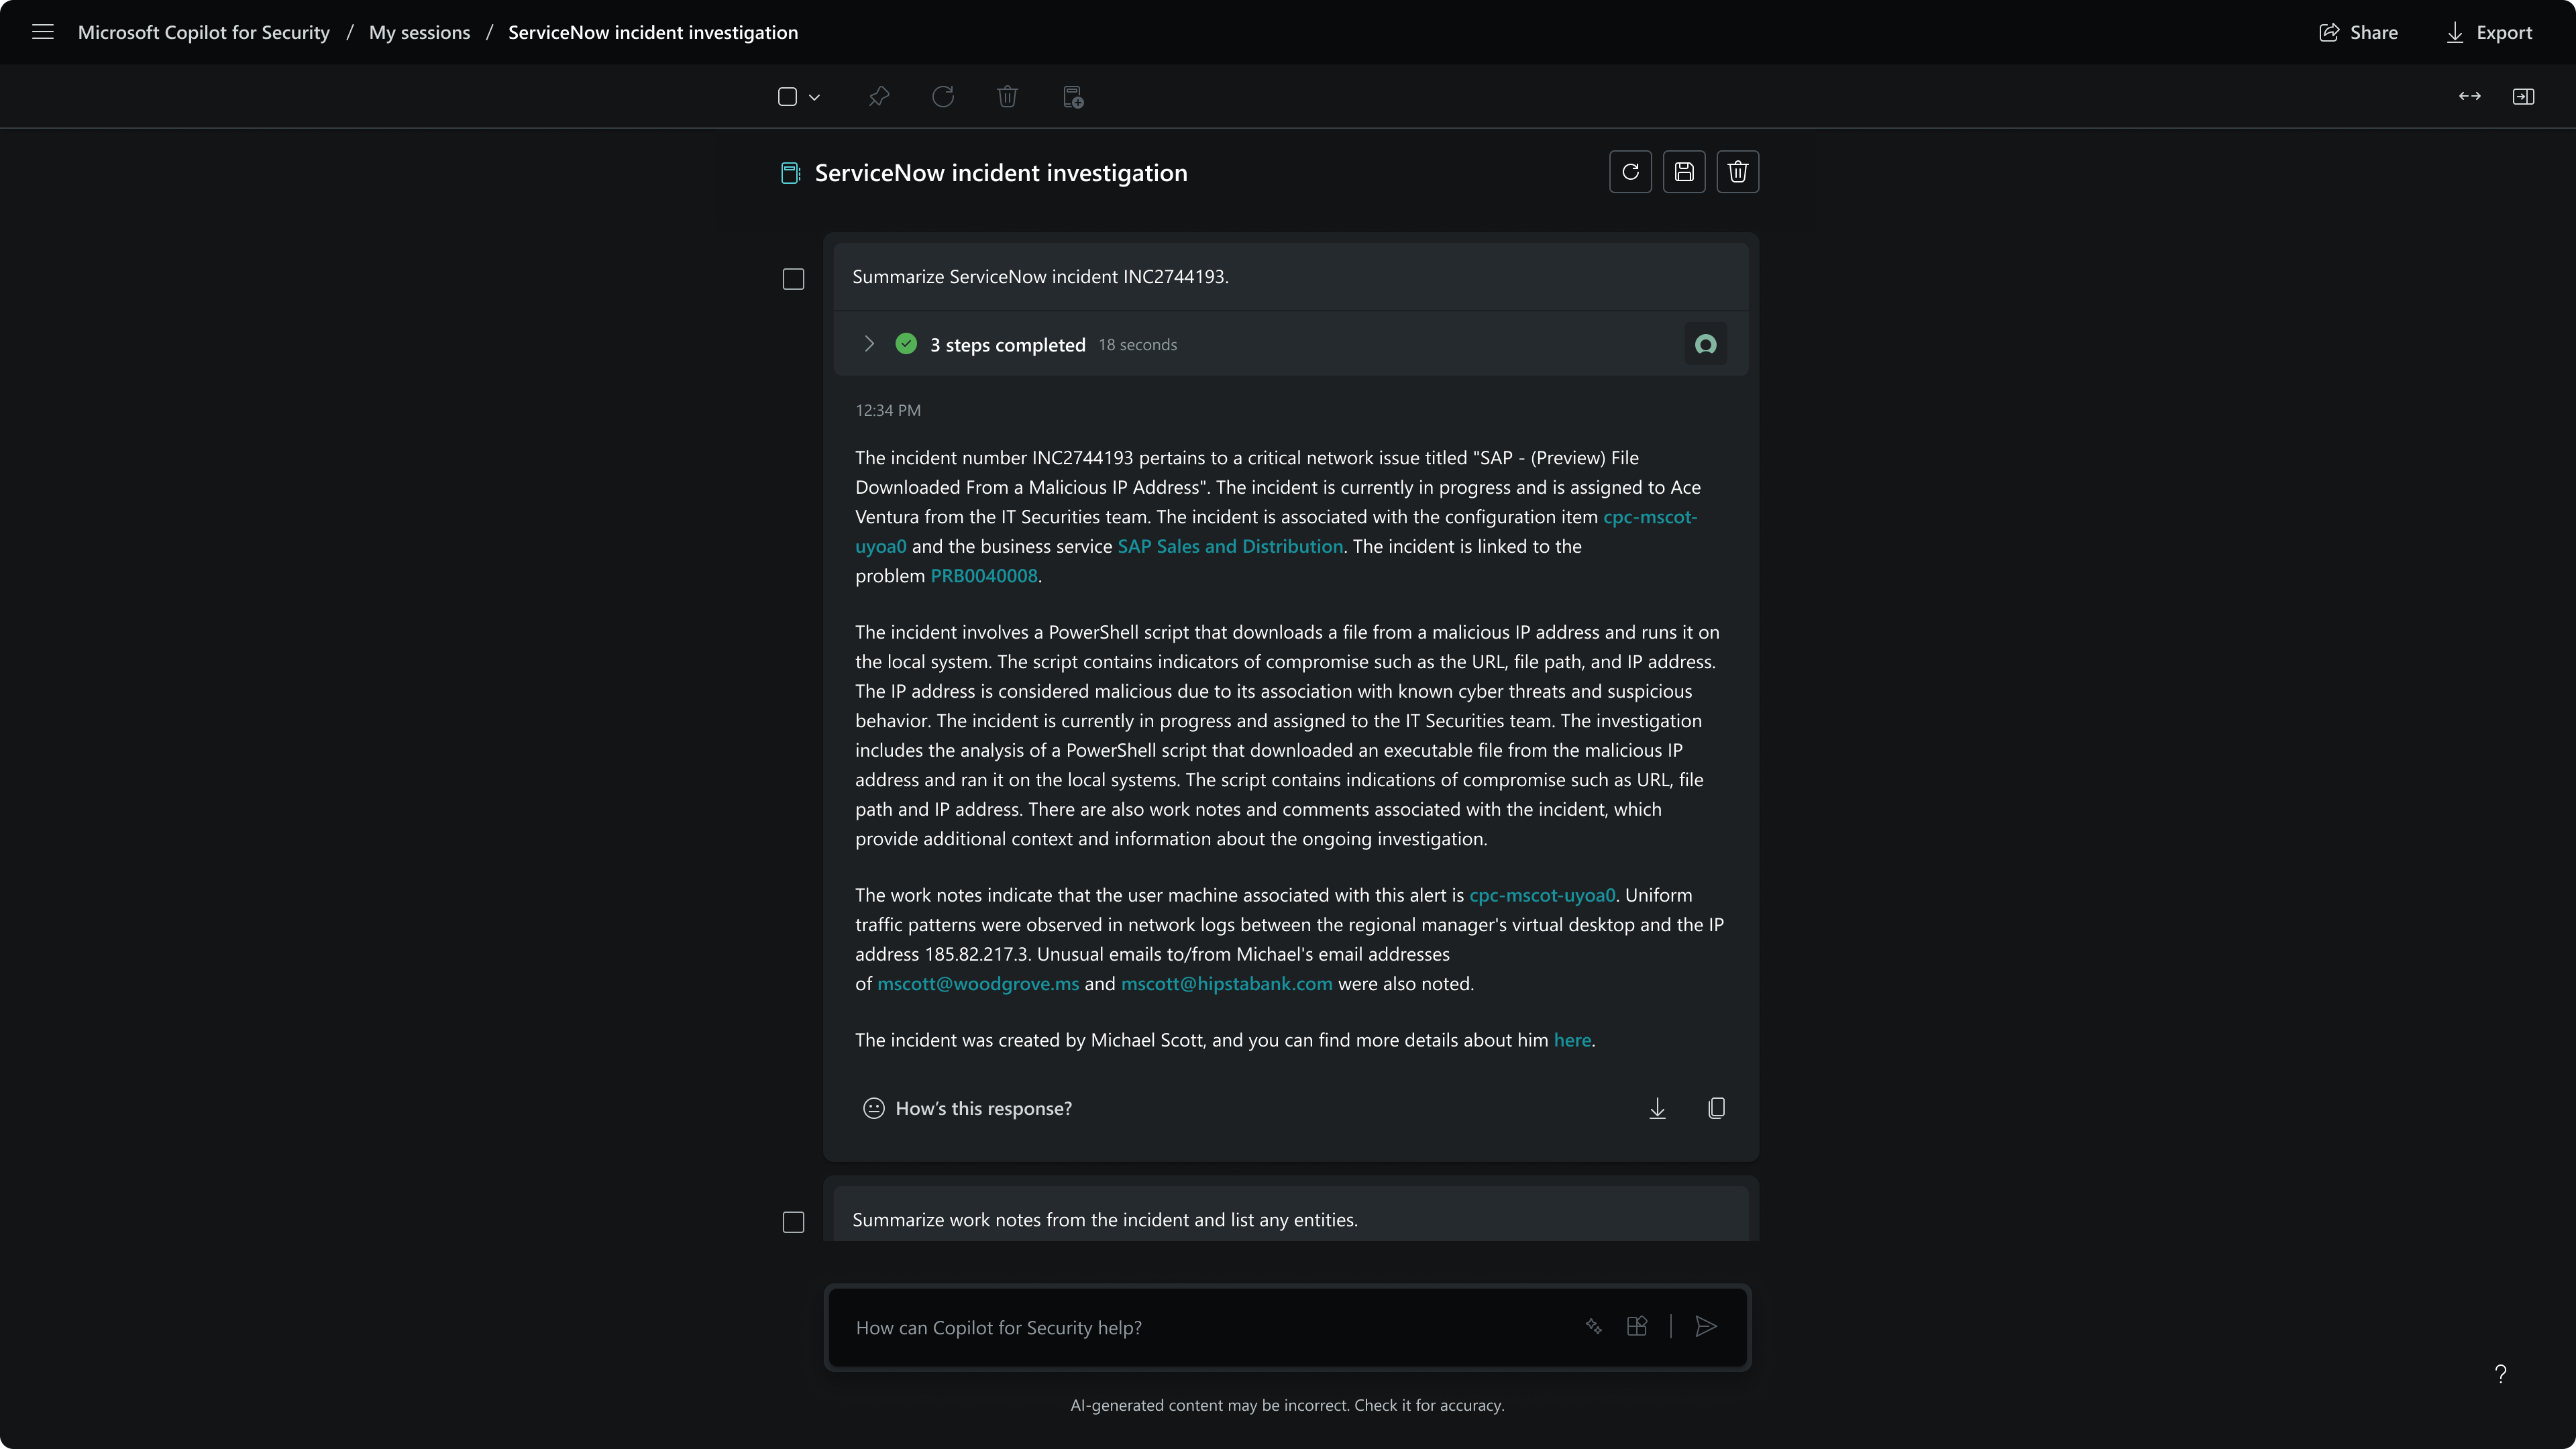The width and height of the screenshot is (2576, 1449).
Task: Click the add to promptbook icon
Action: (1072, 97)
